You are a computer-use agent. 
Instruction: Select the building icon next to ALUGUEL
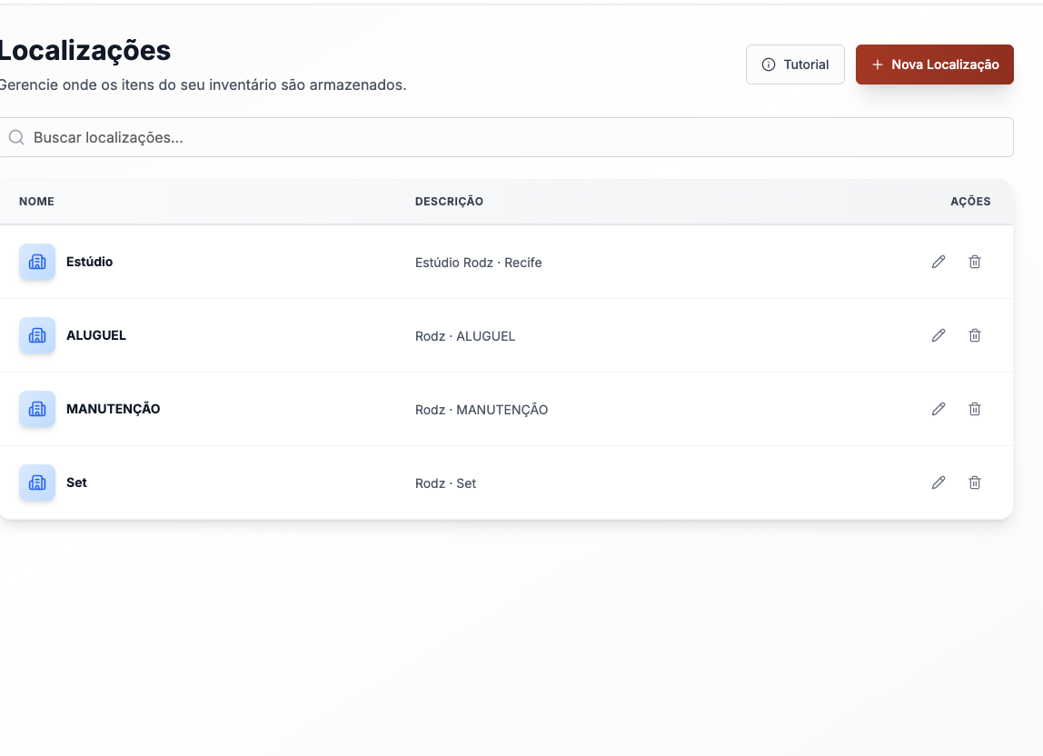(37, 335)
